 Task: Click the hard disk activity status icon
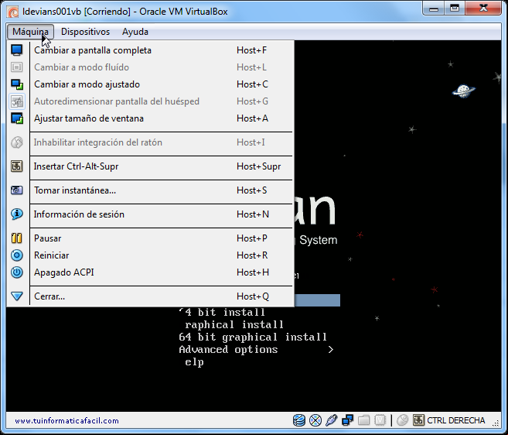pos(299,420)
